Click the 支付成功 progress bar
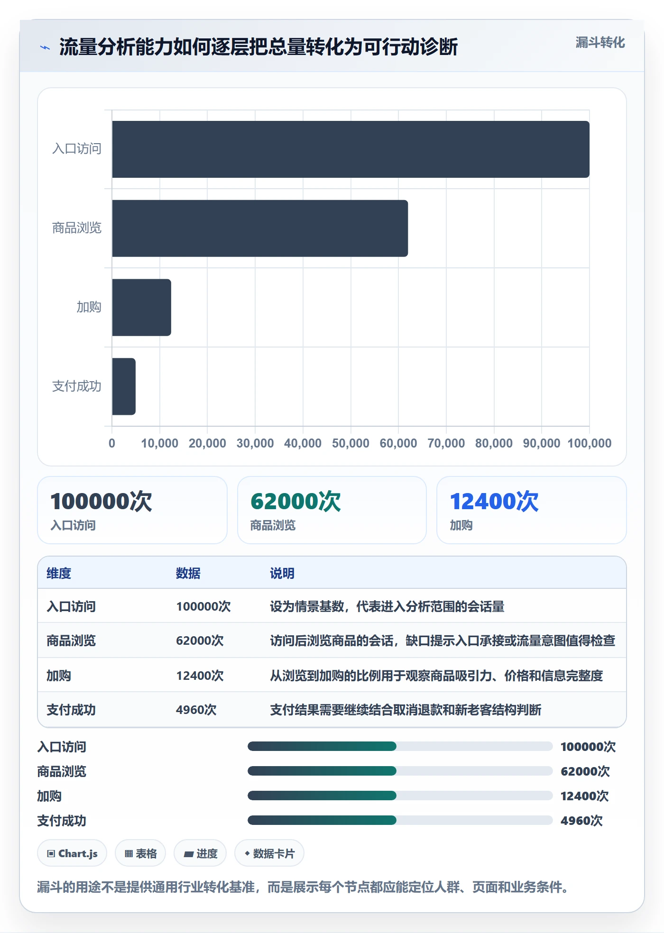 400,820
